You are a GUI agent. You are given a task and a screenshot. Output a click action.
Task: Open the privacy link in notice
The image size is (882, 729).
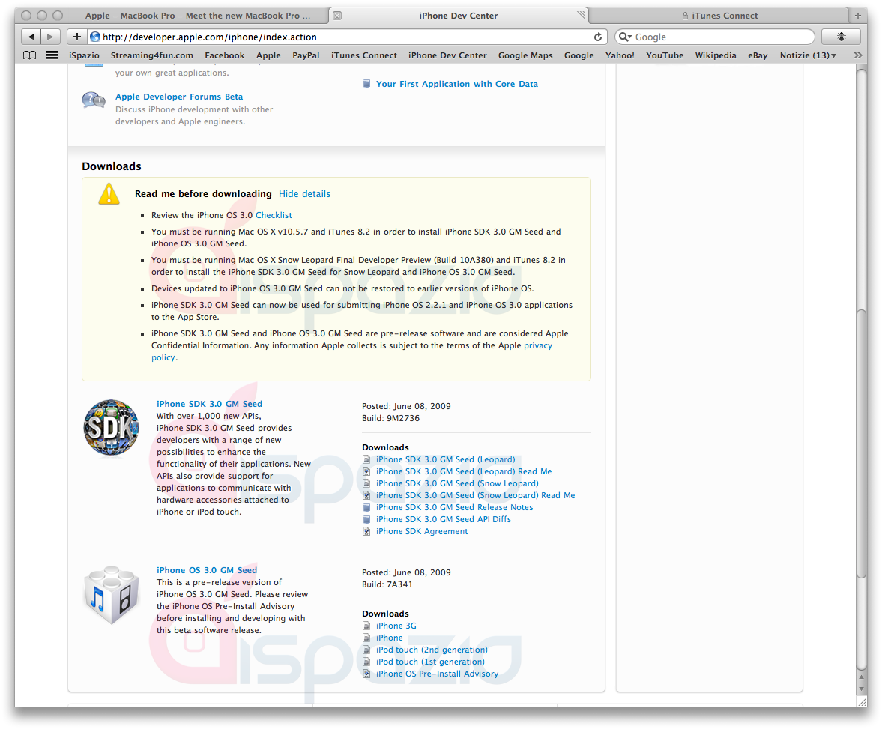538,345
